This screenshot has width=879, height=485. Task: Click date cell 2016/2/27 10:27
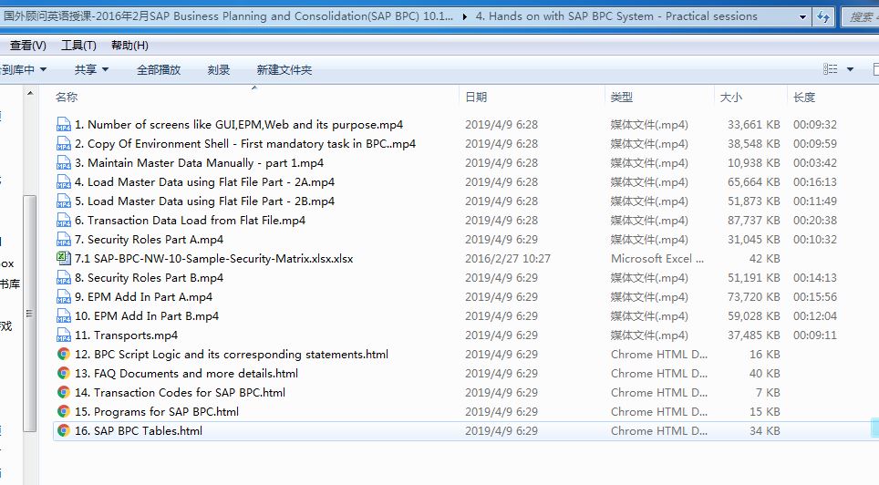[x=508, y=259]
